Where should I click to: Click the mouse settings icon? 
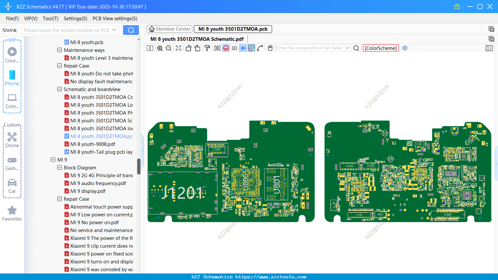[270, 48]
